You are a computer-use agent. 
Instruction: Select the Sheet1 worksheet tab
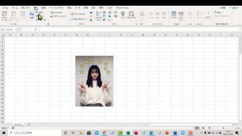click(18, 124)
